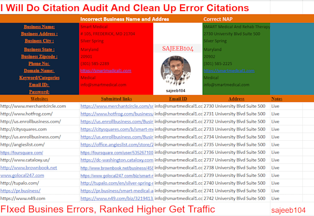
Task: Open the smartmedical1.com link in green column
Action: point(229,71)
